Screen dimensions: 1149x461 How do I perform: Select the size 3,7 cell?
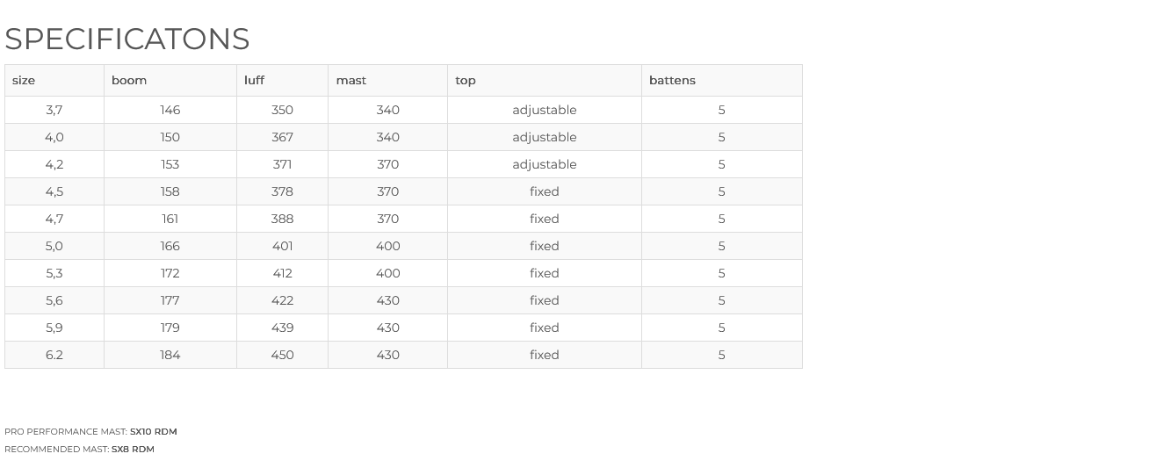54,110
